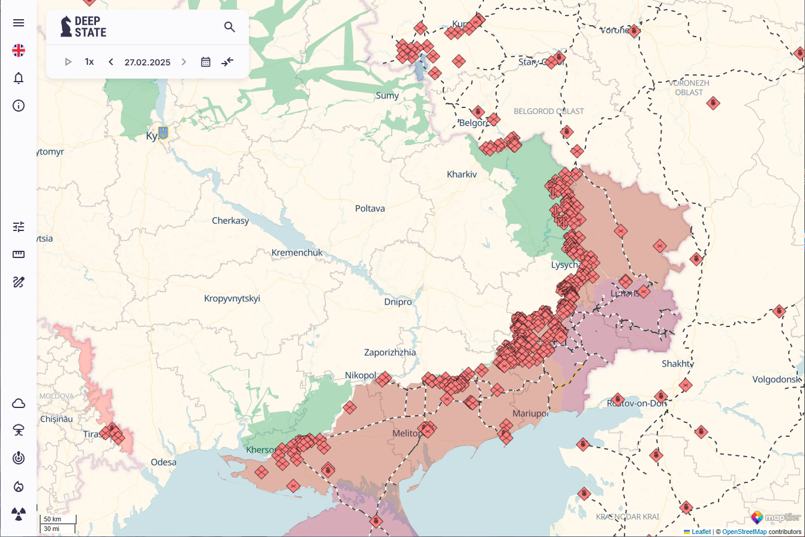The image size is (805, 537).
Task: Select the ruler measurement tool
Action: (x=19, y=254)
